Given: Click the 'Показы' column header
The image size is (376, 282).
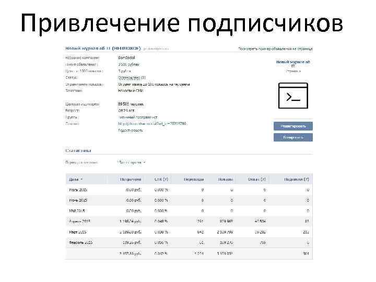Looking at the screenshot, I should (226, 179).
